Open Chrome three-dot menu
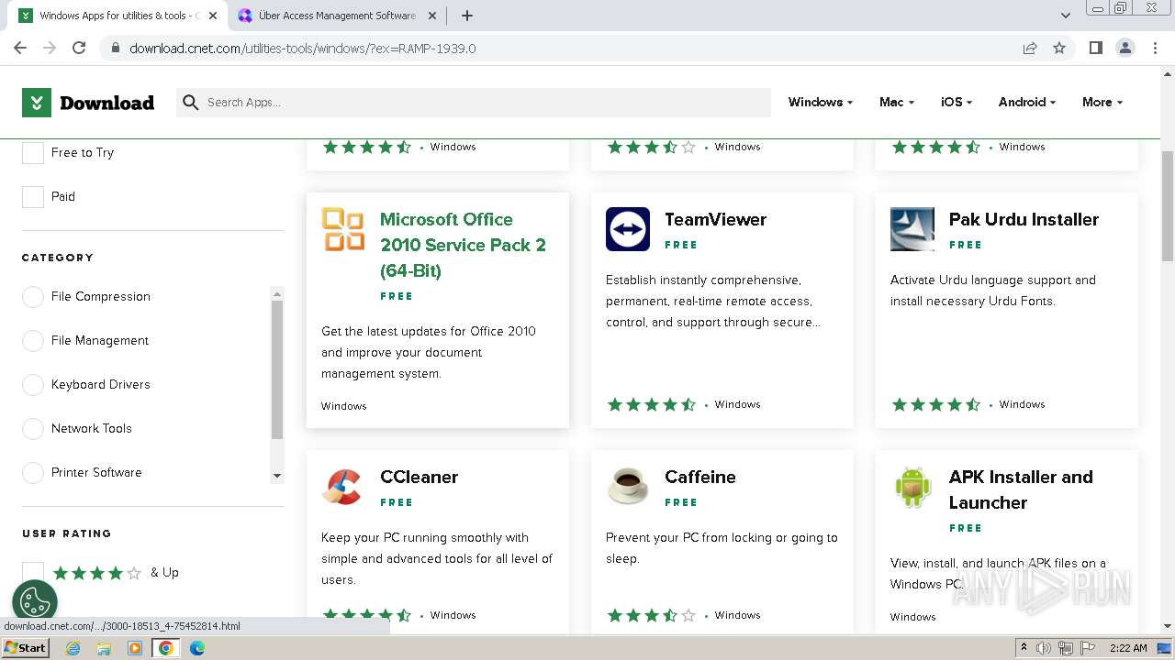Screen dimensions: 1175x660 pos(1155,48)
